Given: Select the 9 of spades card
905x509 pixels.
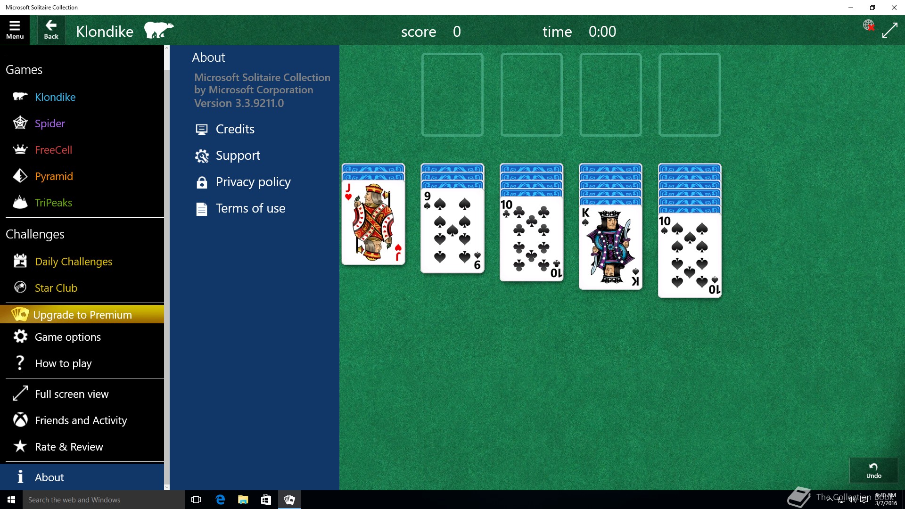Looking at the screenshot, I should (x=452, y=230).
